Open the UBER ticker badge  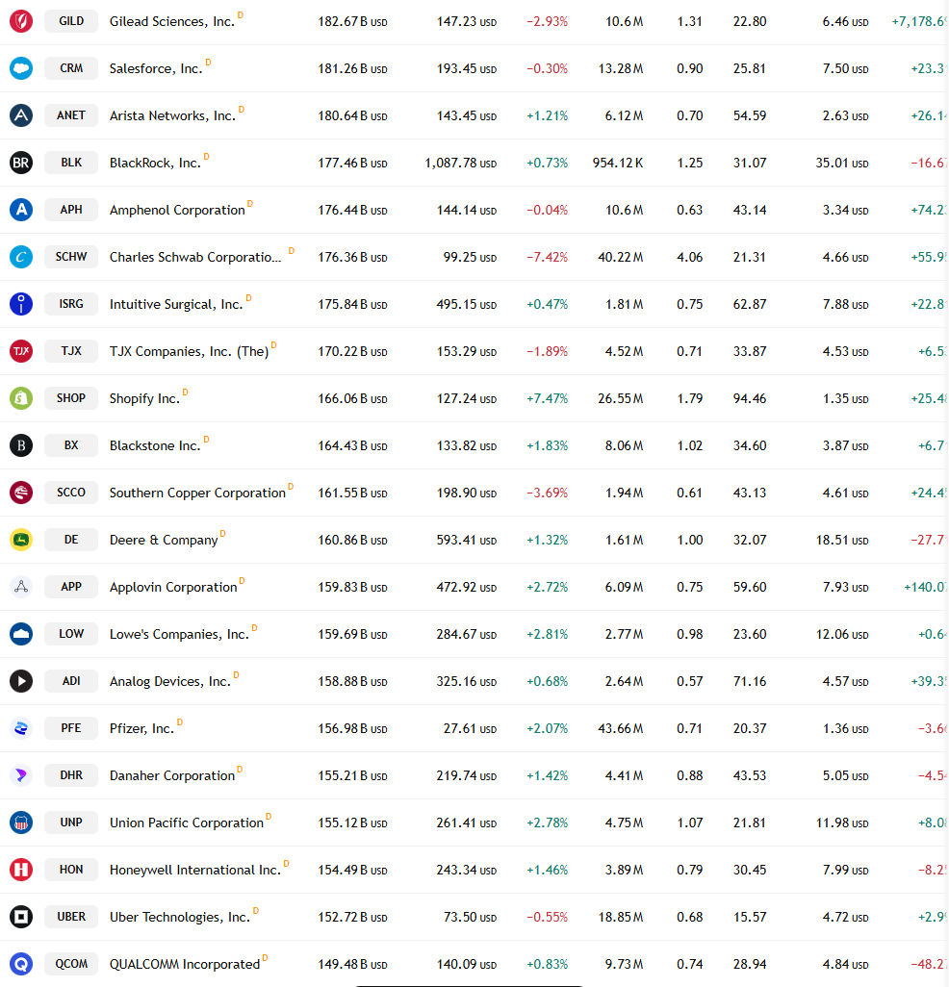[x=71, y=917]
